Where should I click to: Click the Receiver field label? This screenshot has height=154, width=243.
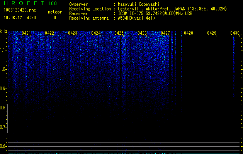click(x=78, y=13)
